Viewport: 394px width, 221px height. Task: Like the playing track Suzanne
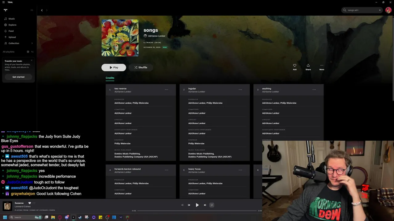click(30, 203)
